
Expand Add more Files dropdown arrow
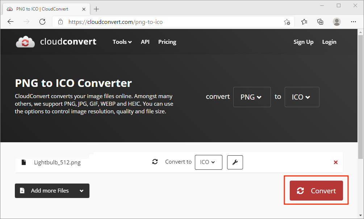[81, 191]
